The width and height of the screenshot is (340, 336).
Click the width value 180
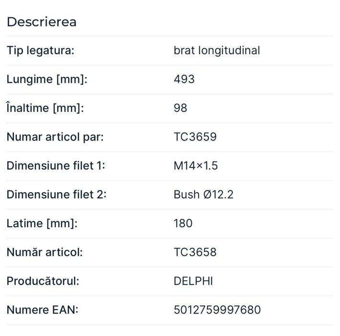pyautogui.click(x=183, y=223)
